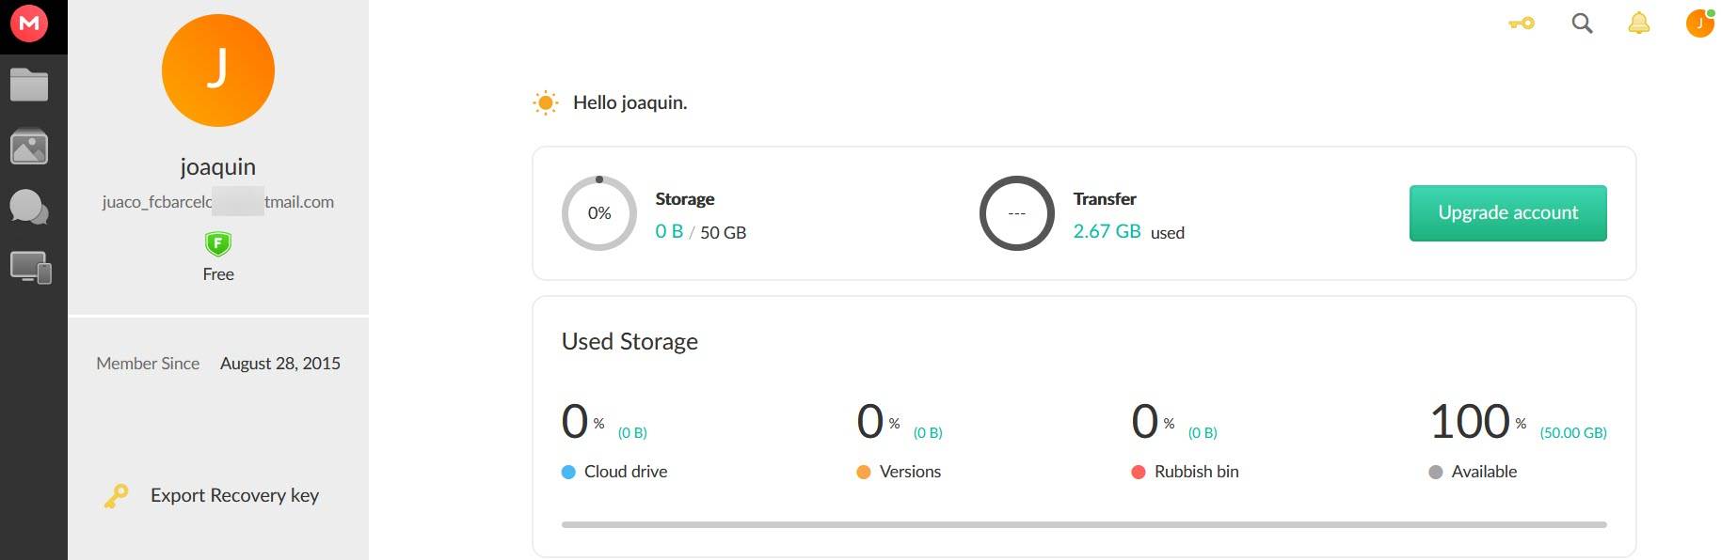
Task: Click the green Free plan shield badge
Action: (218, 244)
